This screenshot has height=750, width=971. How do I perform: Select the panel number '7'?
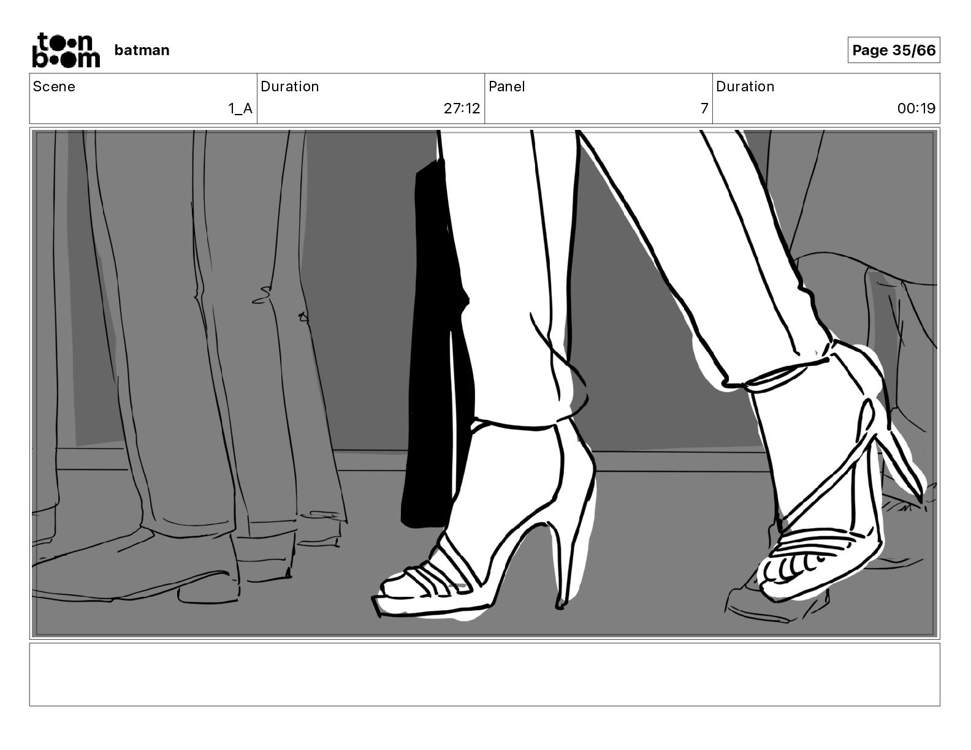tap(704, 108)
